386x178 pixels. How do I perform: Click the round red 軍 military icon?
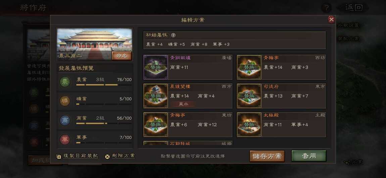(65, 139)
